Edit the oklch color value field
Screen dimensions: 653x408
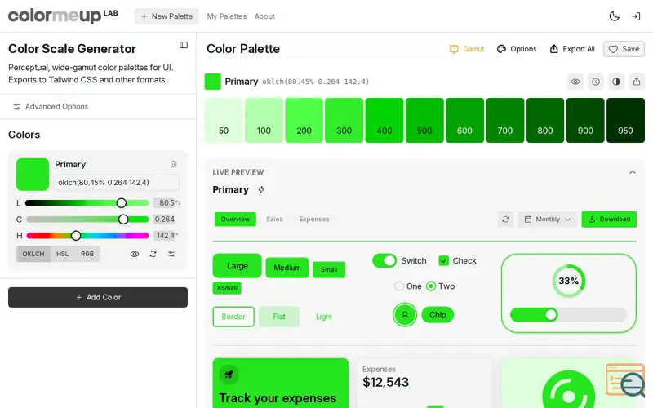(116, 182)
